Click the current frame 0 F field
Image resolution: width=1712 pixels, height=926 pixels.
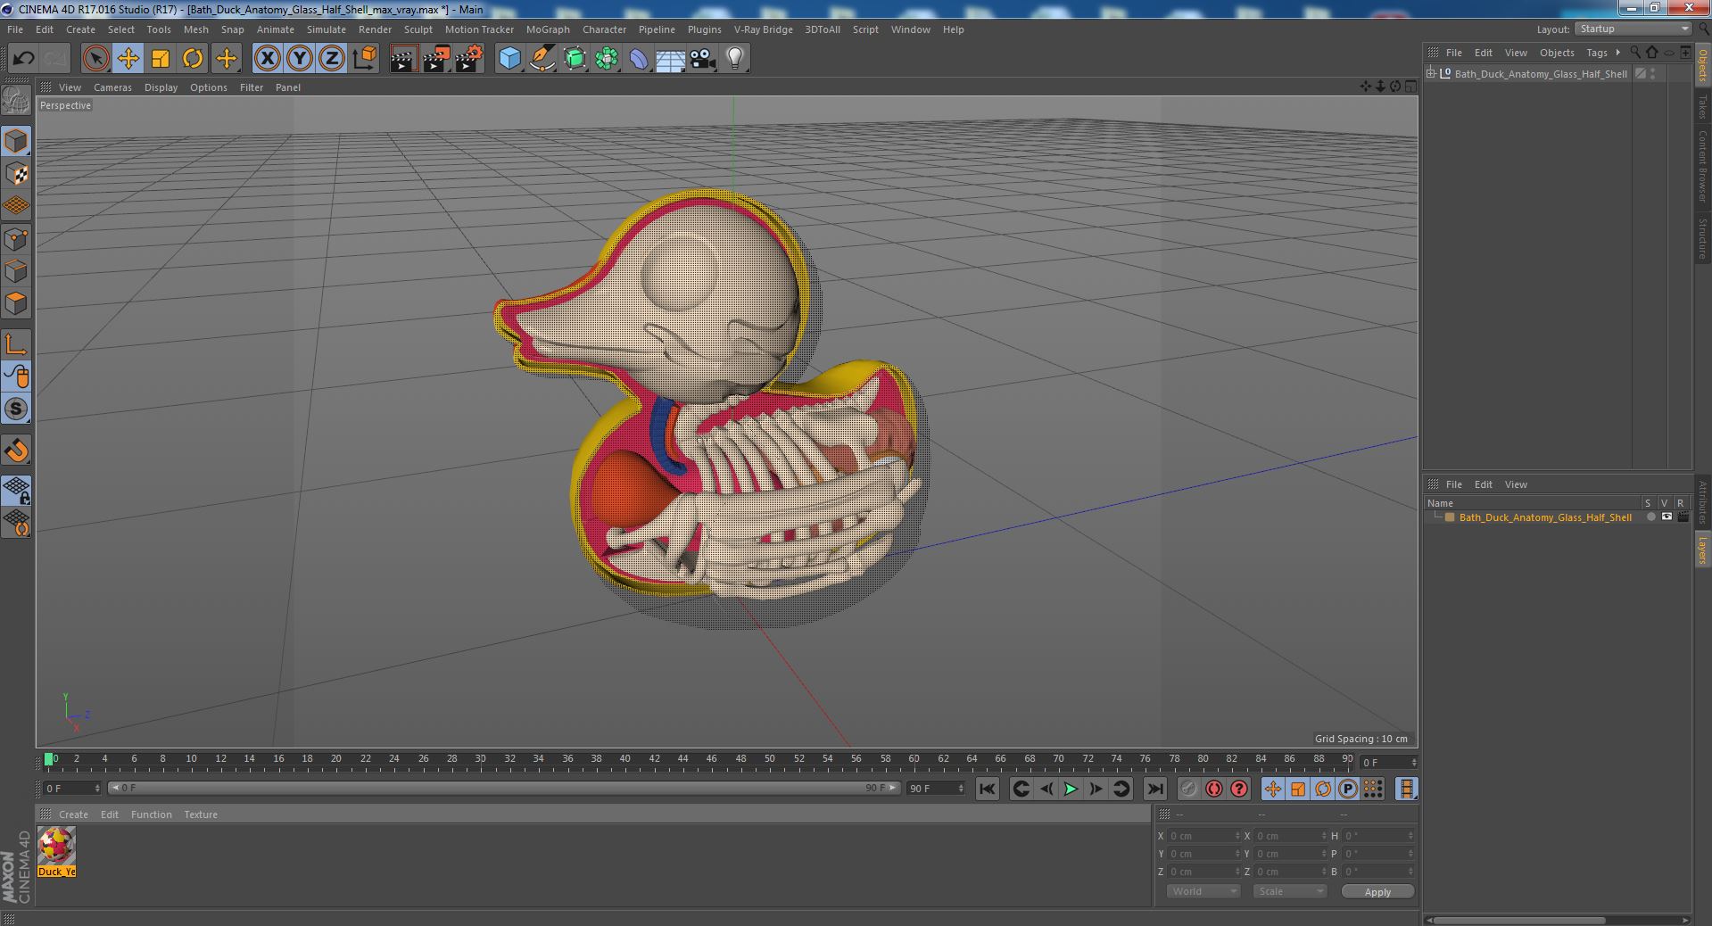click(71, 789)
